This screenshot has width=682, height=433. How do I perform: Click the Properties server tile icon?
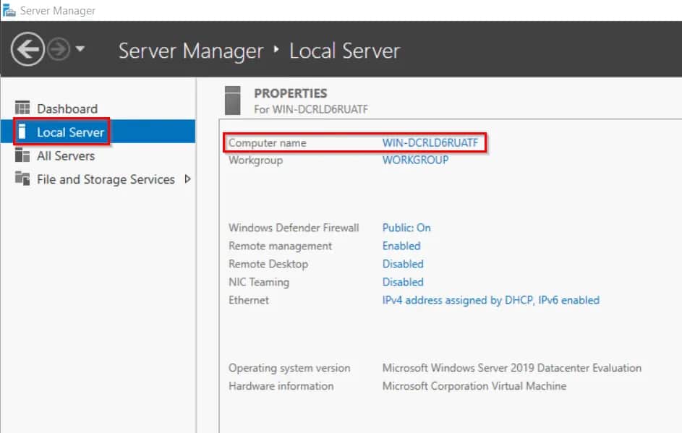232,100
